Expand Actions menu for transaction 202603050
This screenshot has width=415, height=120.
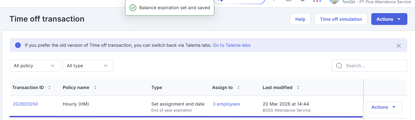[384, 107]
